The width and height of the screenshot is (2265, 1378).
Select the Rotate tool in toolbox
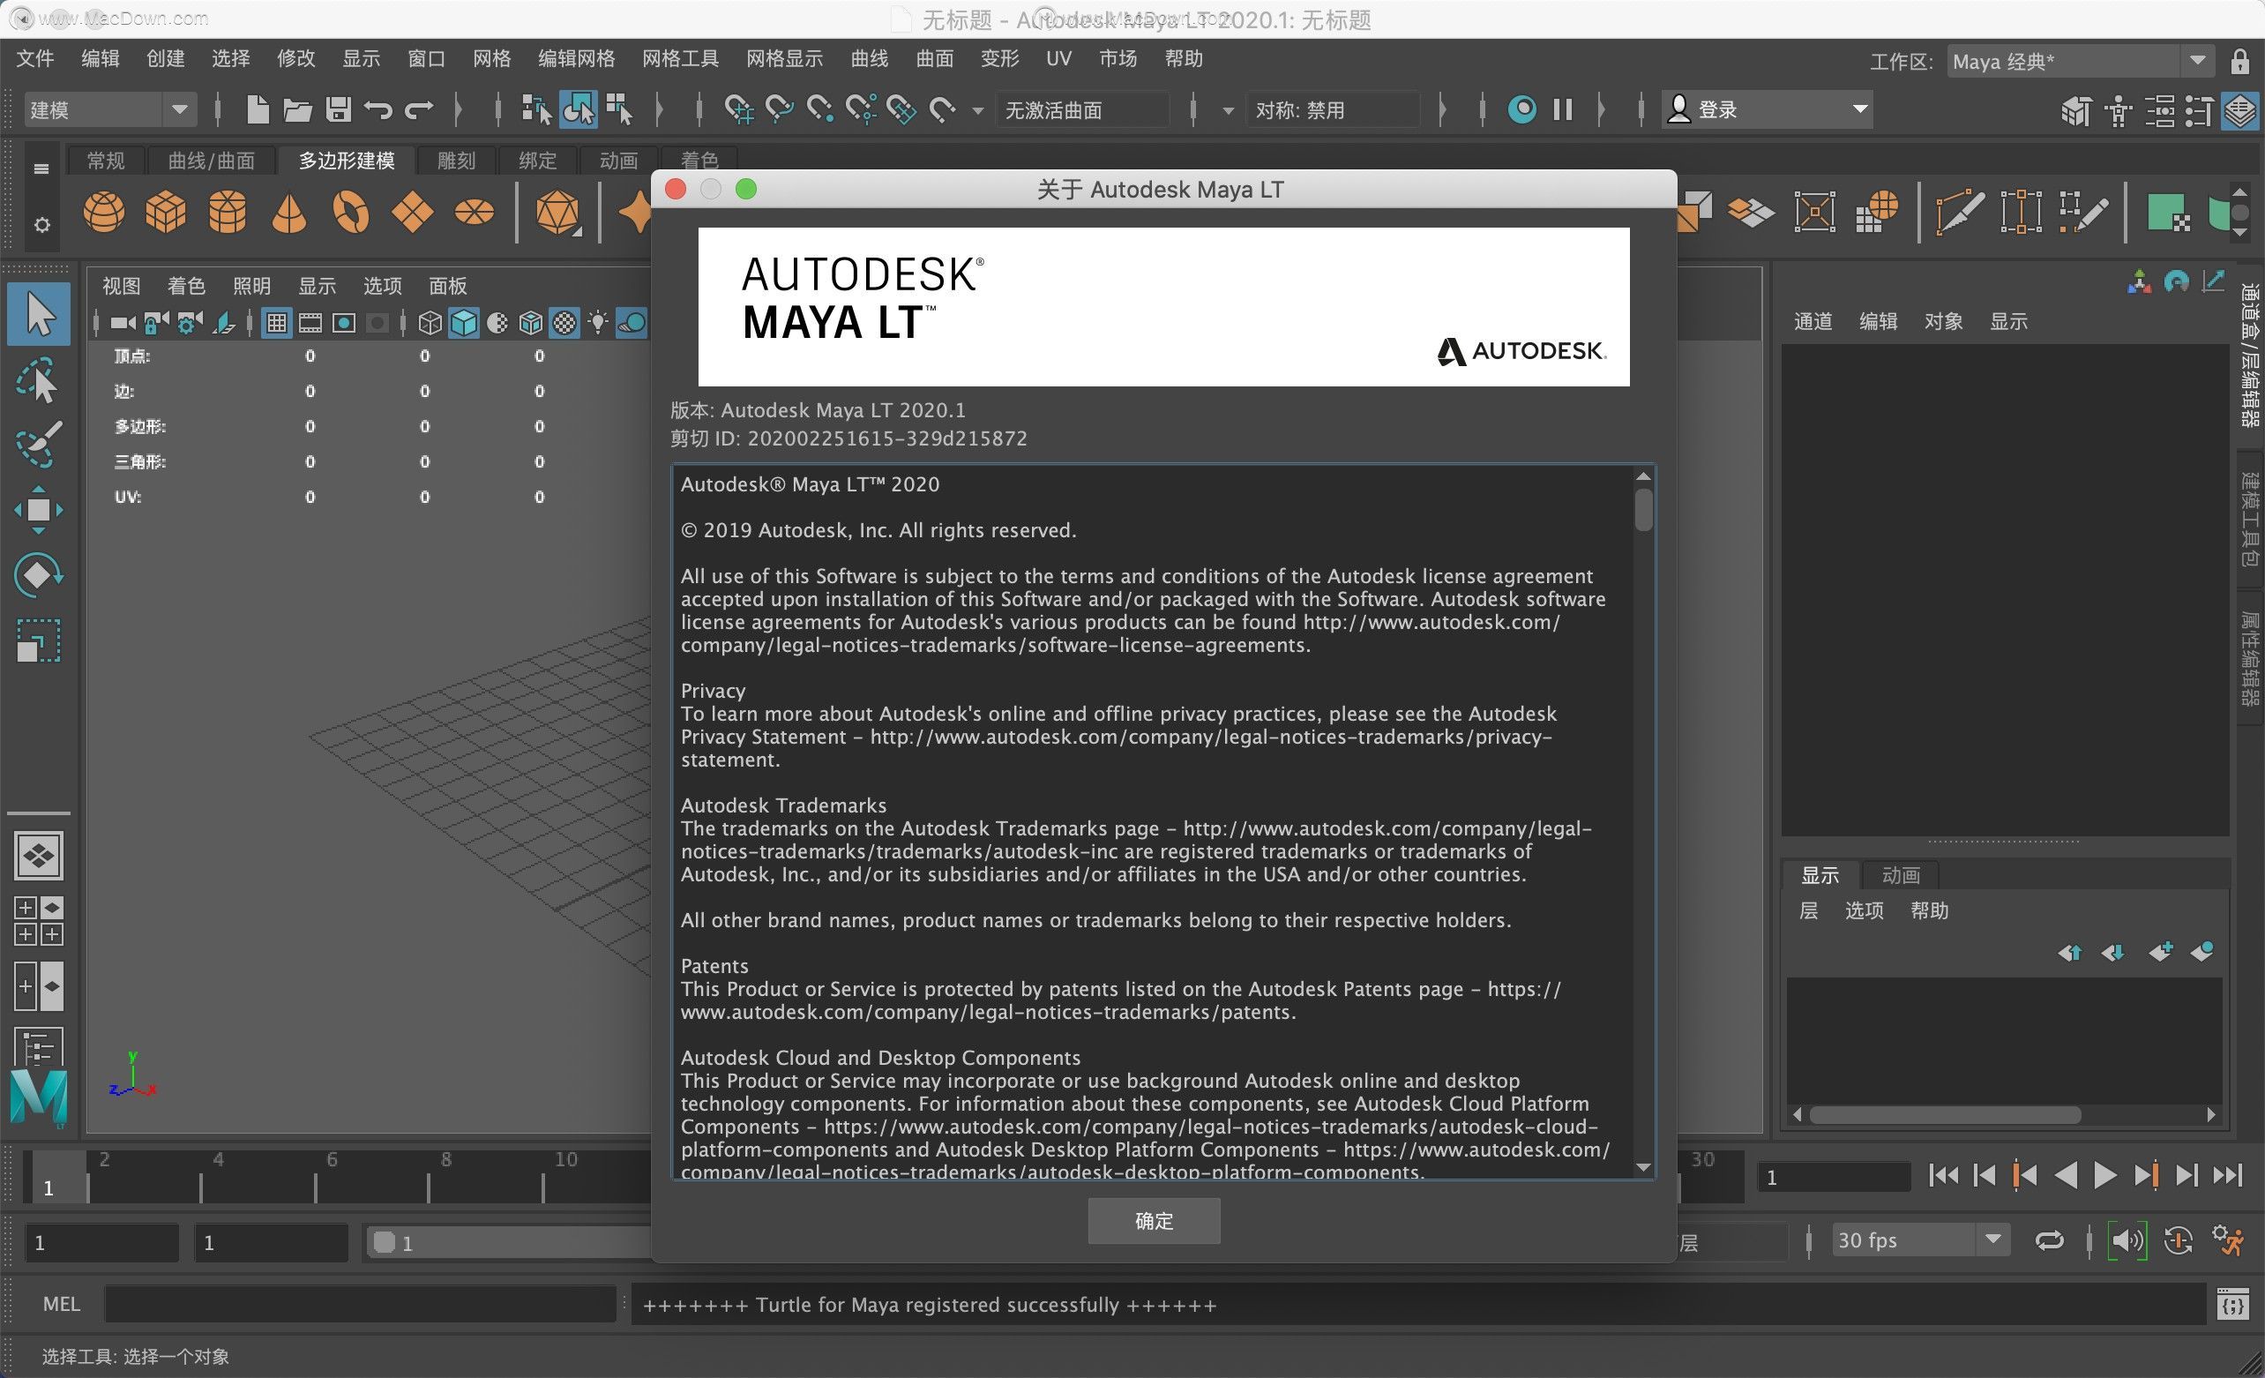point(39,575)
